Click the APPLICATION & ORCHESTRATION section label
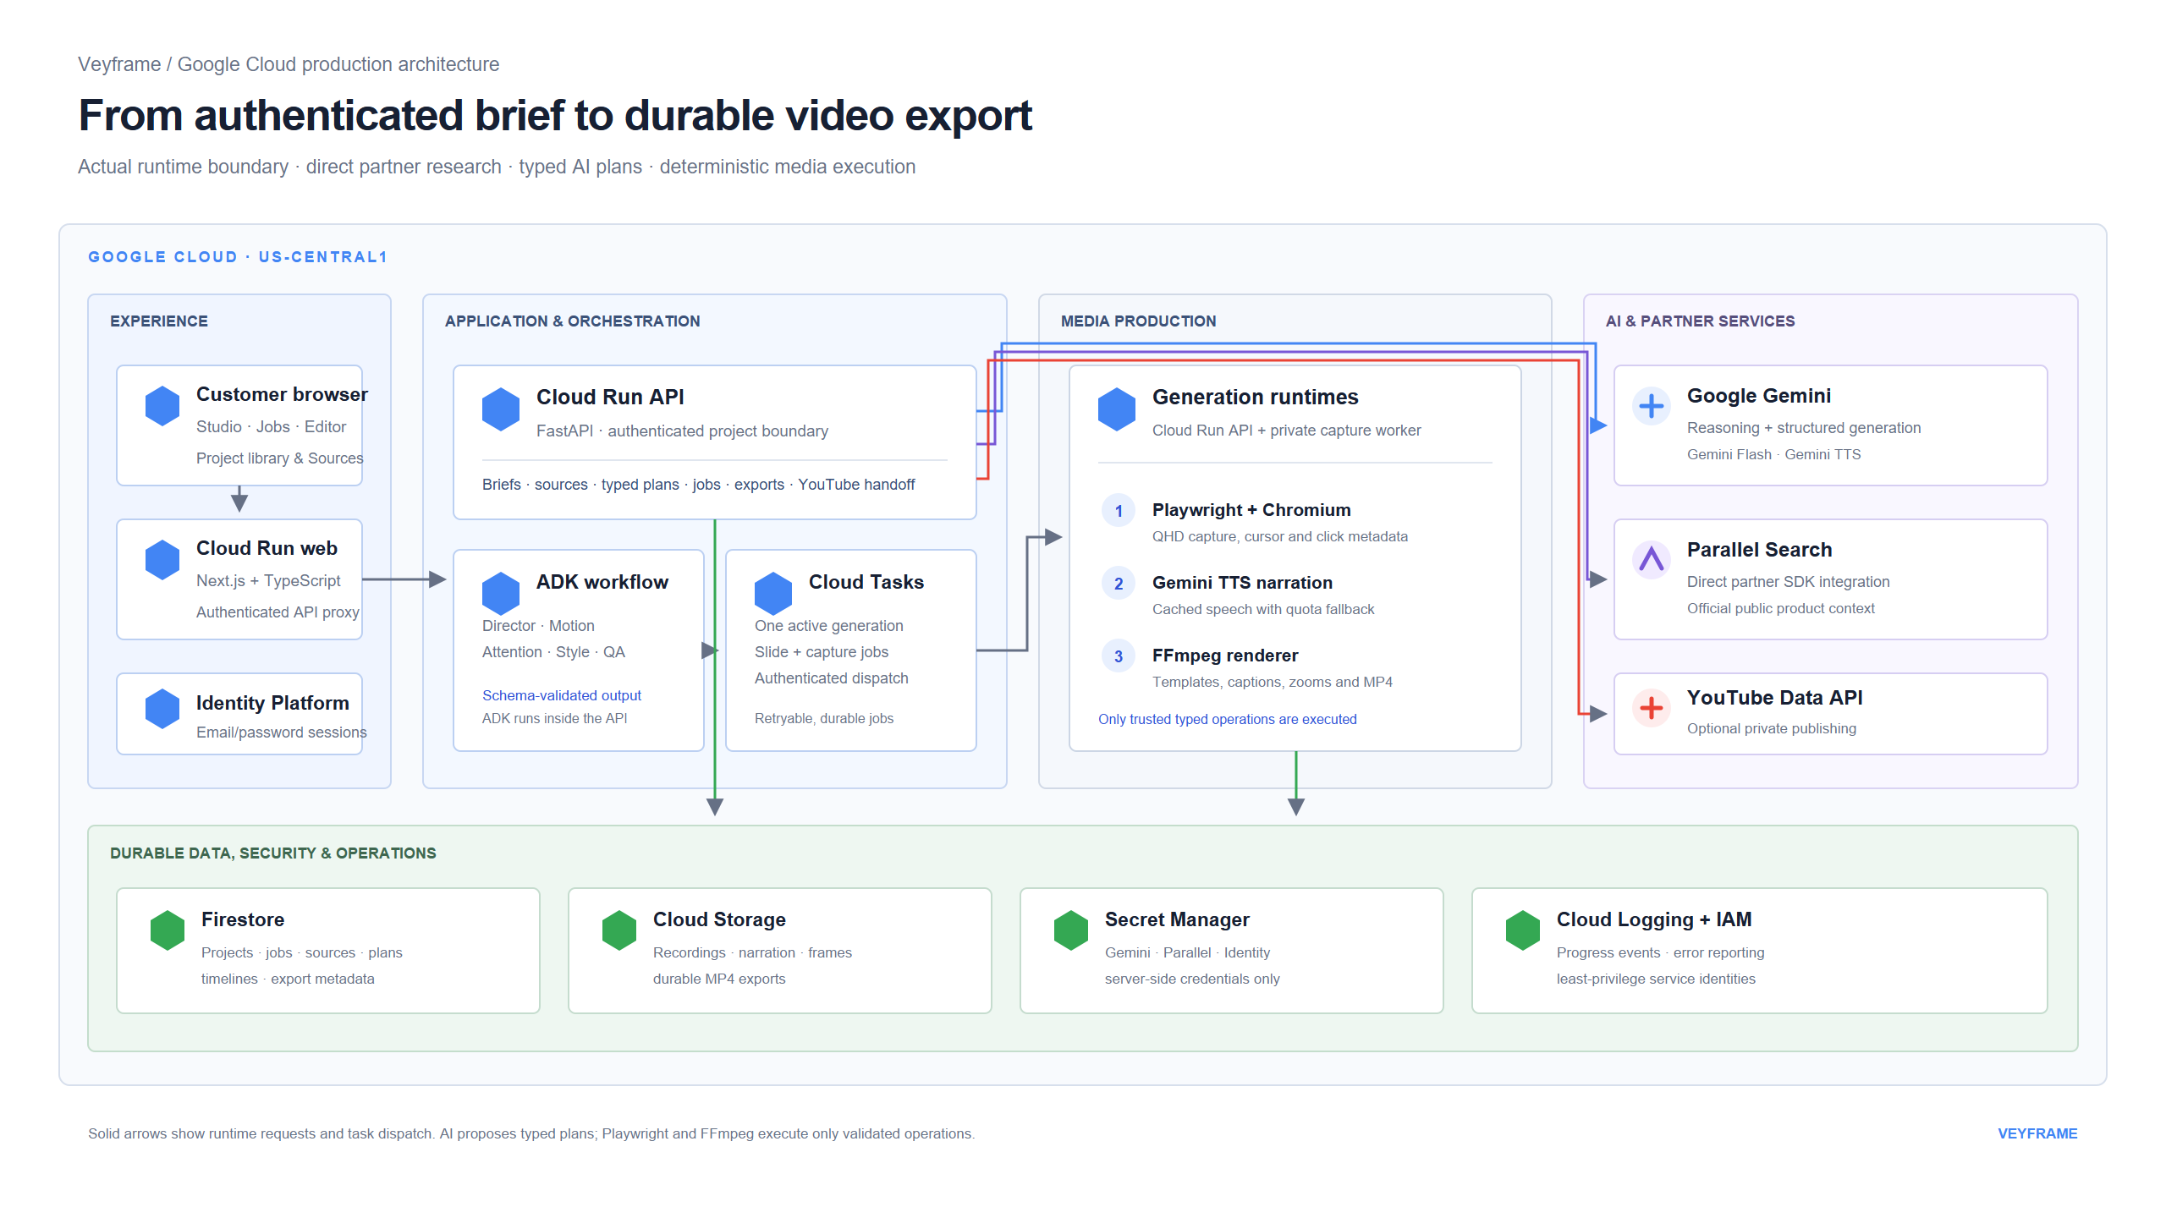Screen dimensions: 2166x1218 (573, 321)
